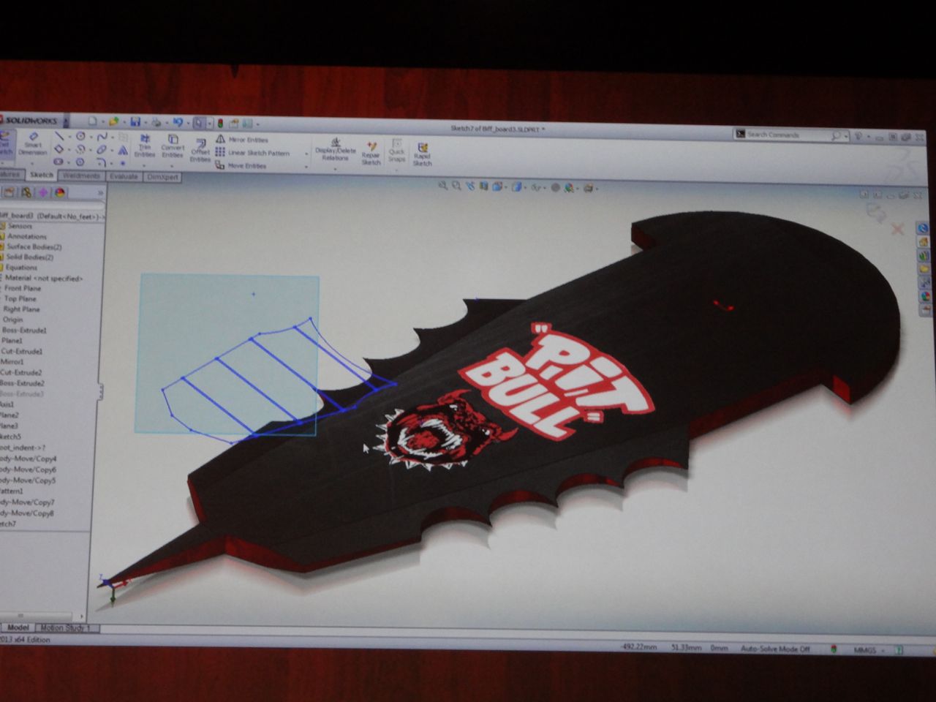Image resolution: width=936 pixels, height=702 pixels.
Task: Select Boss-Extrude1 in the feature tree
Action: coord(23,330)
